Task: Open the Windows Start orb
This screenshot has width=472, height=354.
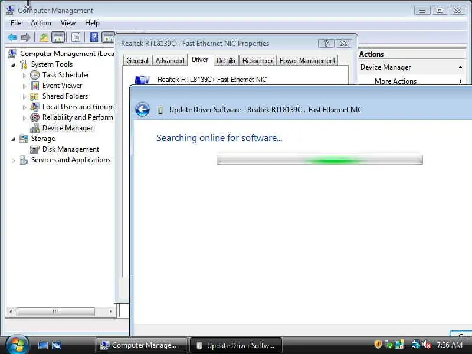Action: (17, 345)
